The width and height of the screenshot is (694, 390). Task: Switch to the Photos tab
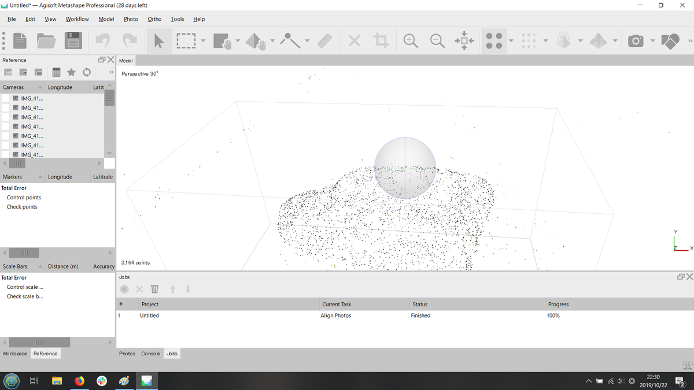127,354
